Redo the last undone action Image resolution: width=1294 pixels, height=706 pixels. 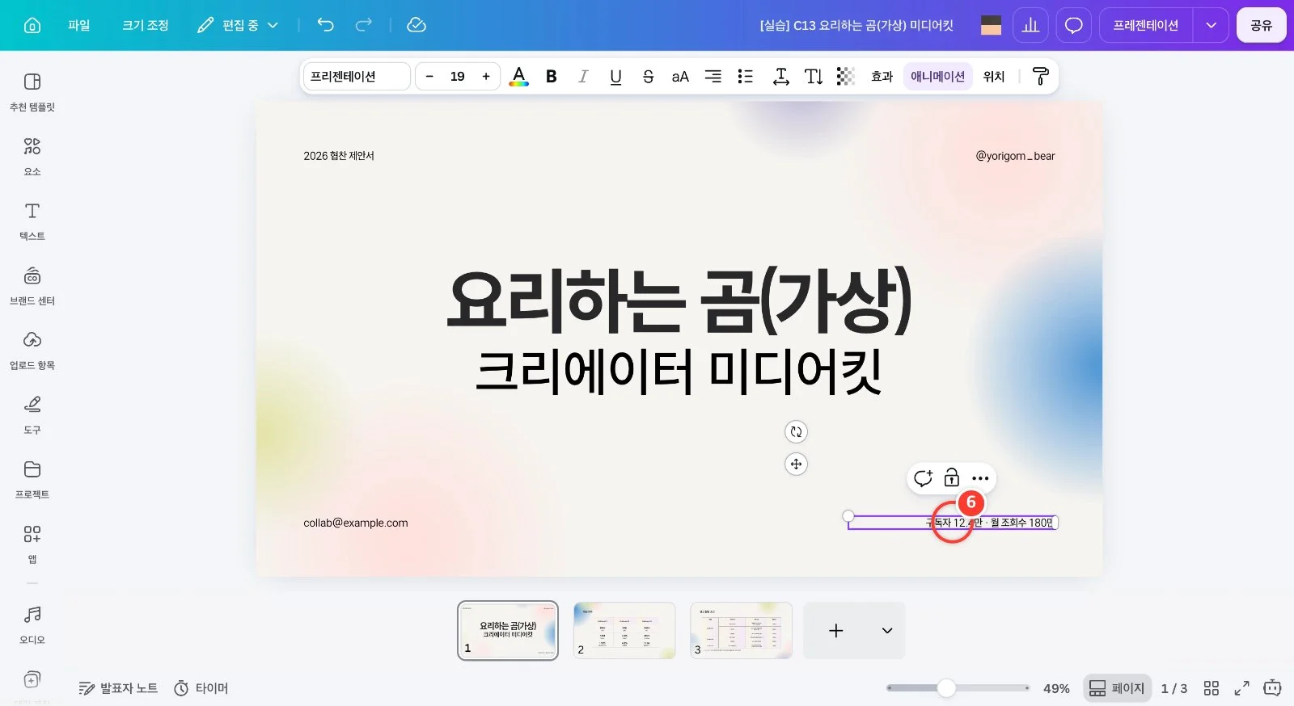(364, 25)
